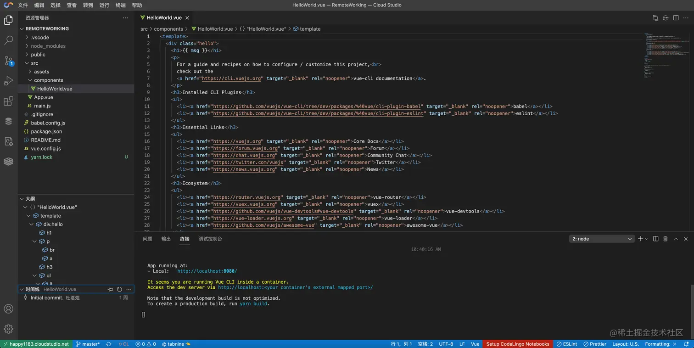Viewport: 694px width, 348px height.
Task: Close the HelloWorld.vue editor tab
Action: (187, 18)
